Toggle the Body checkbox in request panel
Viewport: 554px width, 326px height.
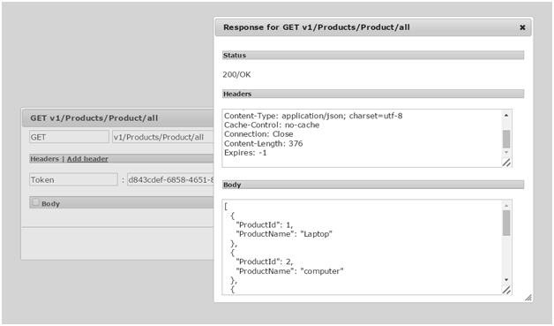pyautogui.click(x=35, y=202)
